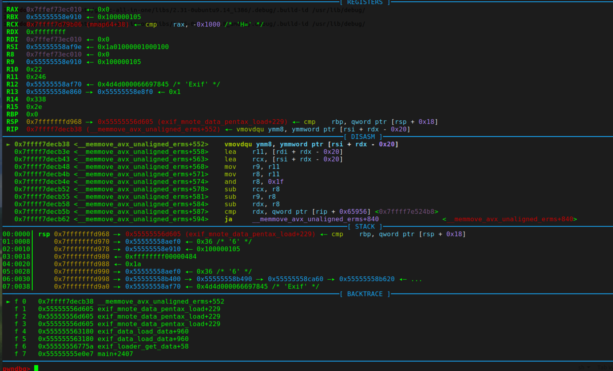Click the DISASM panel header

[x=363, y=137]
